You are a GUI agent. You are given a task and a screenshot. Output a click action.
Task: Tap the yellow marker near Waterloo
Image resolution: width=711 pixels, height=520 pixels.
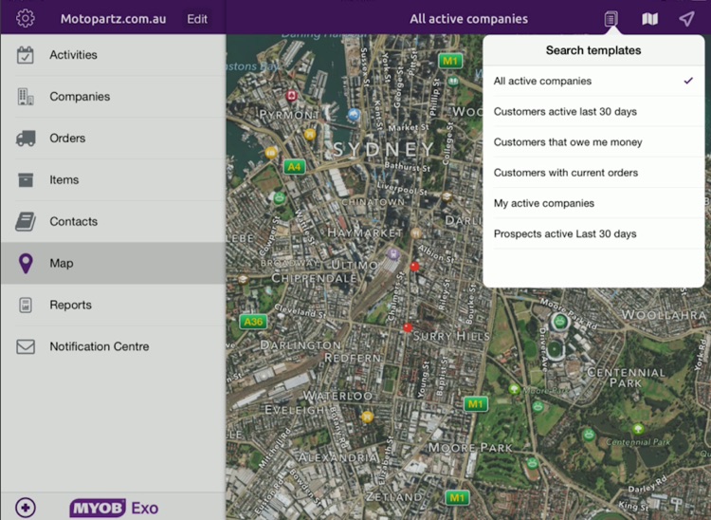[x=367, y=417]
